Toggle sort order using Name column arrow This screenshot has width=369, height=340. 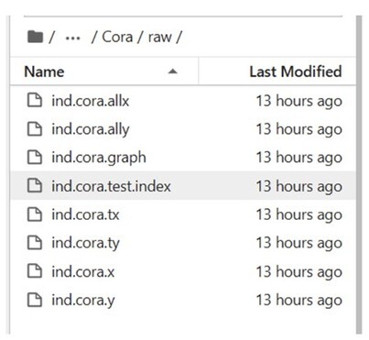(x=173, y=71)
